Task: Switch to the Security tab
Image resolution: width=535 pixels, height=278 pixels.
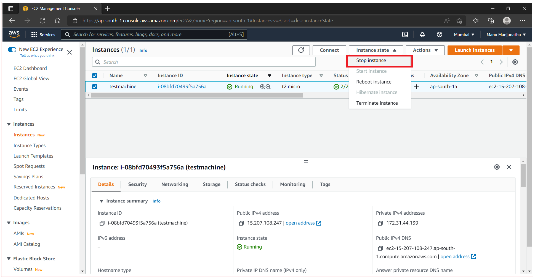Action: 137,184
